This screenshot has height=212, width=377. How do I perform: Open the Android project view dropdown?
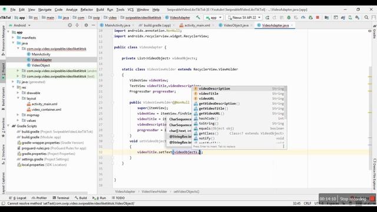click(19, 25)
